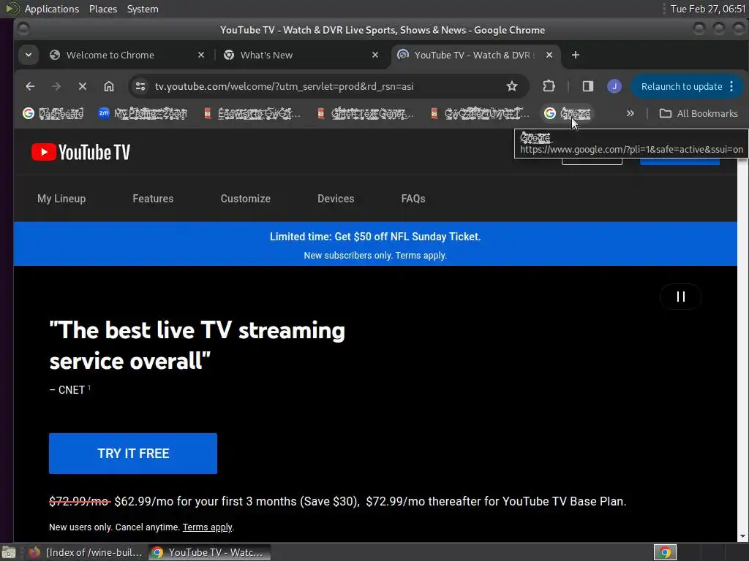Open the Chrome home page icon
The image size is (749, 561).
(109, 86)
